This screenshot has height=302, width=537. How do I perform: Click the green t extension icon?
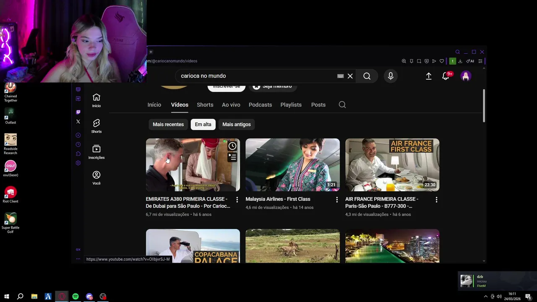[452, 61]
